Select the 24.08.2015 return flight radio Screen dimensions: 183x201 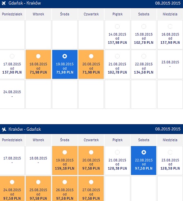pos(12,182)
